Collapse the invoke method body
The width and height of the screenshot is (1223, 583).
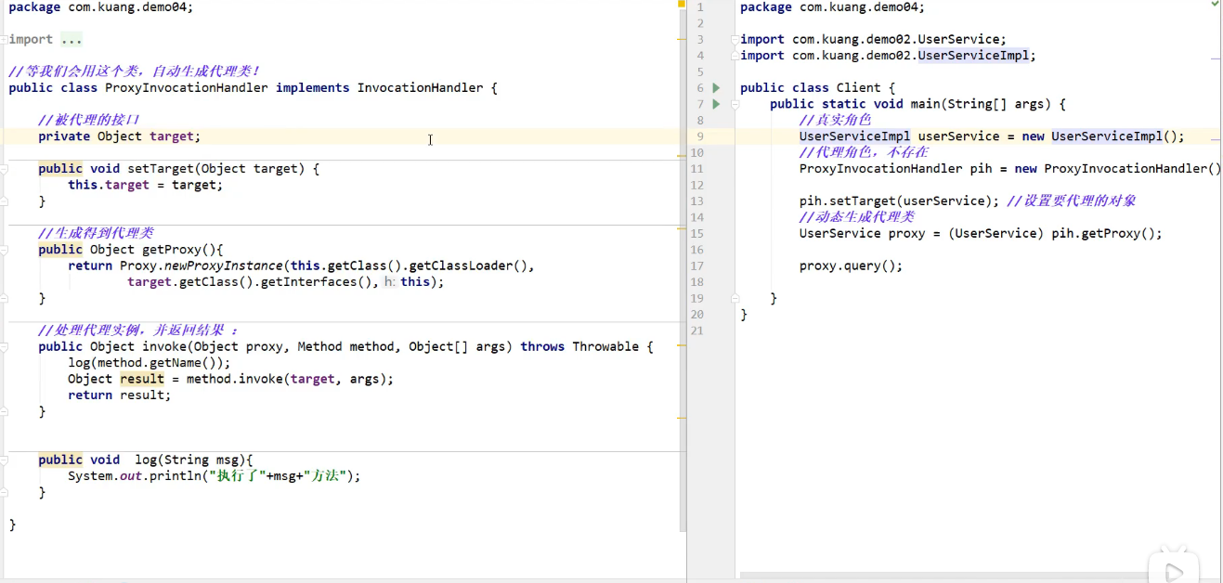[5, 347]
